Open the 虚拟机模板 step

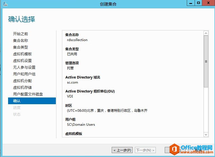22,54
